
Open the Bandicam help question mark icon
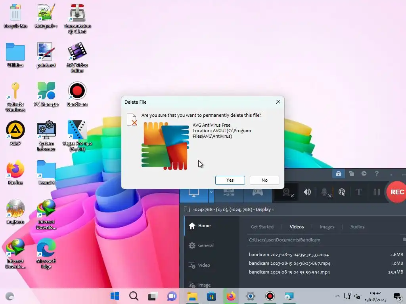point(377,173)
